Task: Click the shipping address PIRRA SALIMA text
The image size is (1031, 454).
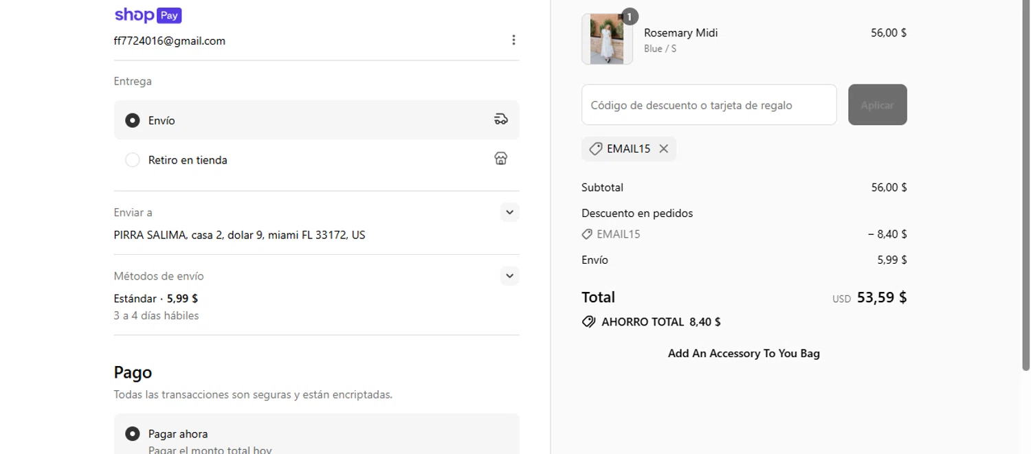Action: (239, 235)
